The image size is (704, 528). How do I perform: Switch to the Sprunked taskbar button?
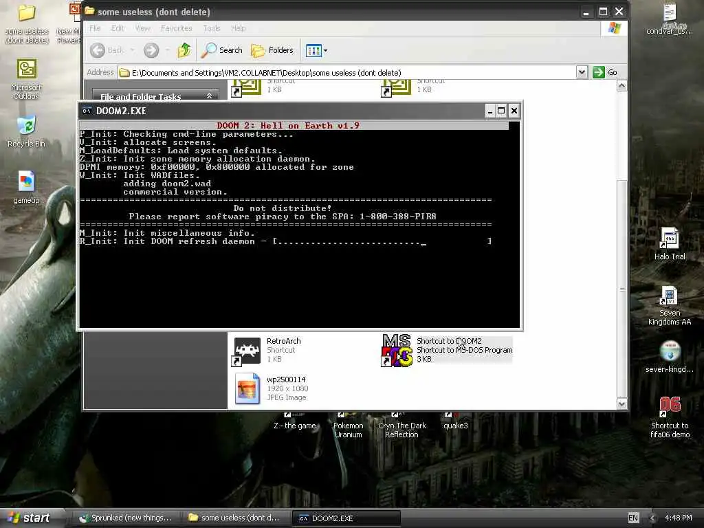126,518
